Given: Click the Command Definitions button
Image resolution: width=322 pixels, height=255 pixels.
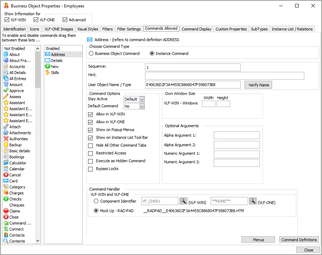Looking at the screenshot, I should coord(299,240).
